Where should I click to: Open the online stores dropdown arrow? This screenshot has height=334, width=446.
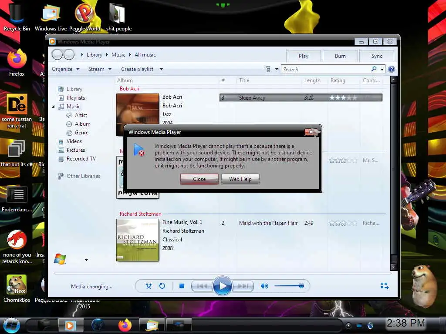click(x=86, y=260)
